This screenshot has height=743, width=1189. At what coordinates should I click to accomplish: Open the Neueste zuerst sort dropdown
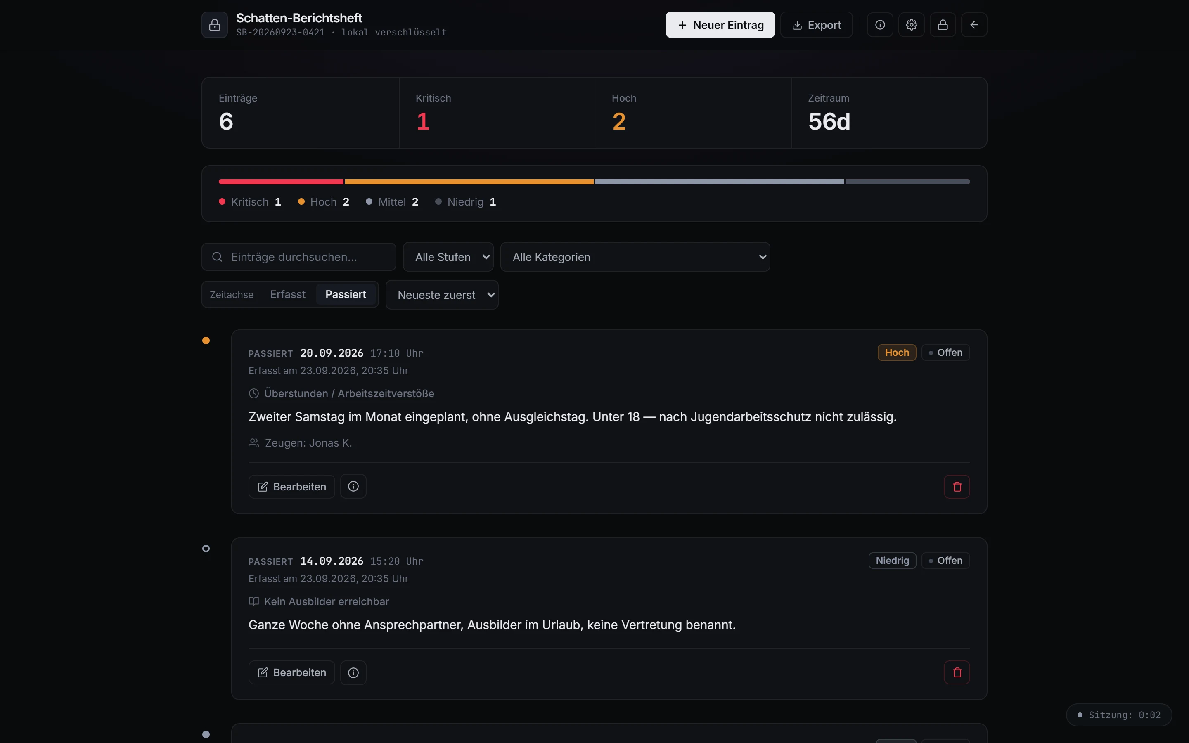(442, 295)
